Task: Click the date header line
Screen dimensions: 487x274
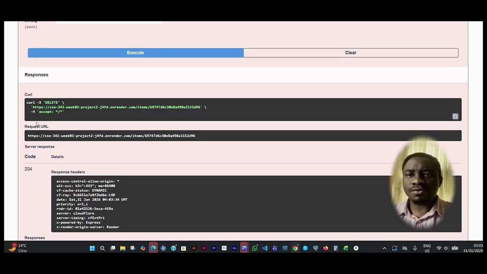Action: pos(92,199)
